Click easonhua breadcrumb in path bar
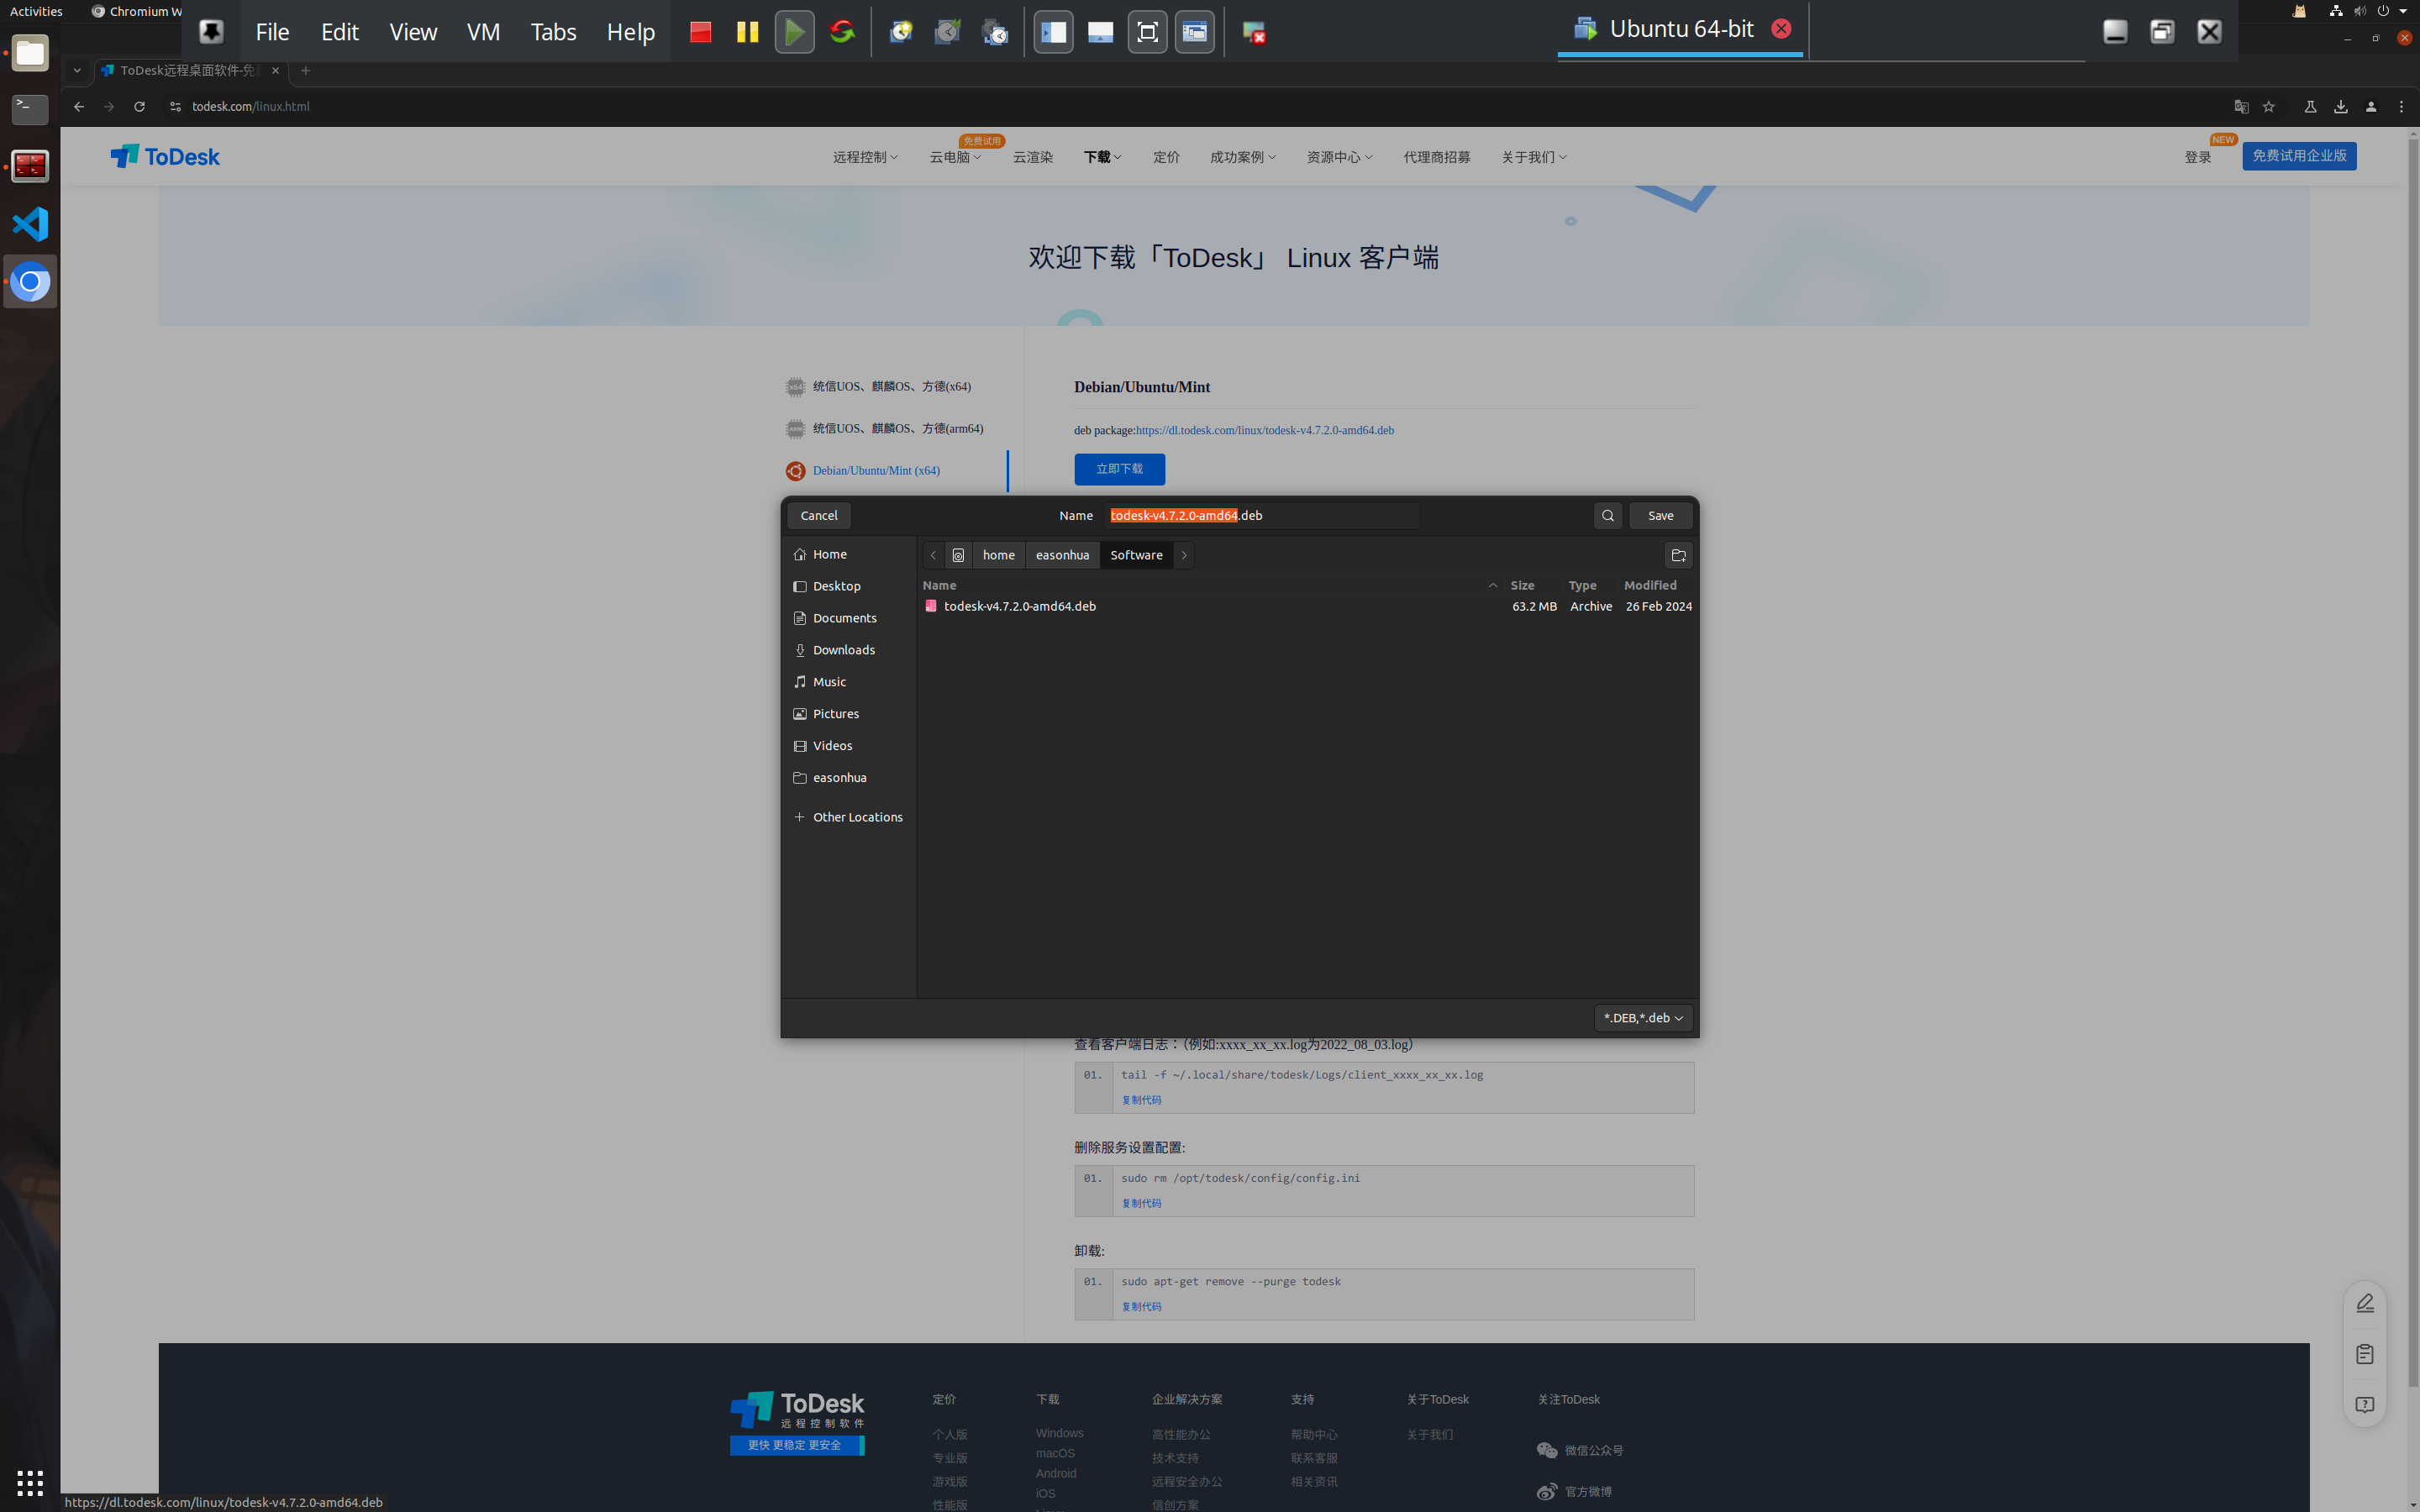Screen dimensions: 2420x1512 click(1062, 555)
